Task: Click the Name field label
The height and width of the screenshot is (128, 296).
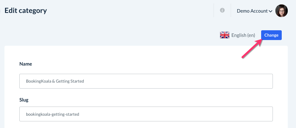Action: pyautogui.click(x=26, y=64)
